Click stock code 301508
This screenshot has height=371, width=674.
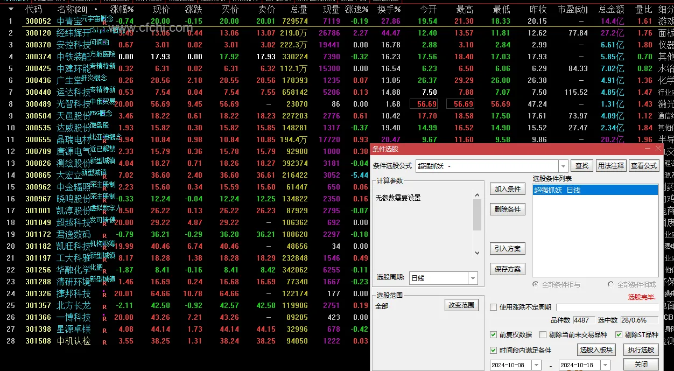coord(38,341)
